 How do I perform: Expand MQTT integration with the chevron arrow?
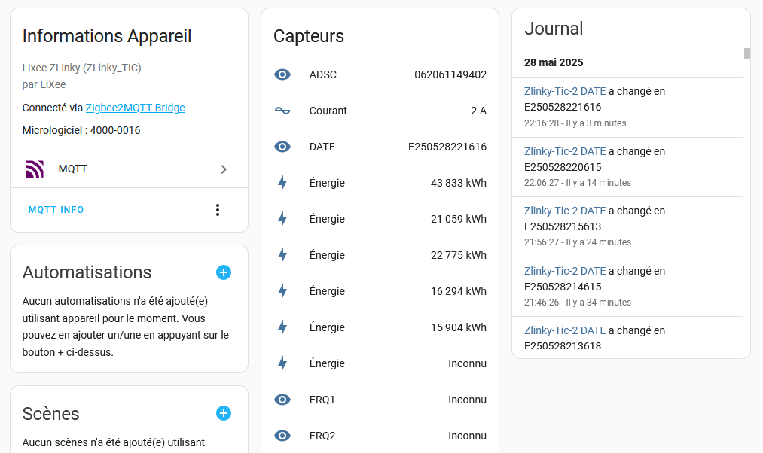coord(224,169)
